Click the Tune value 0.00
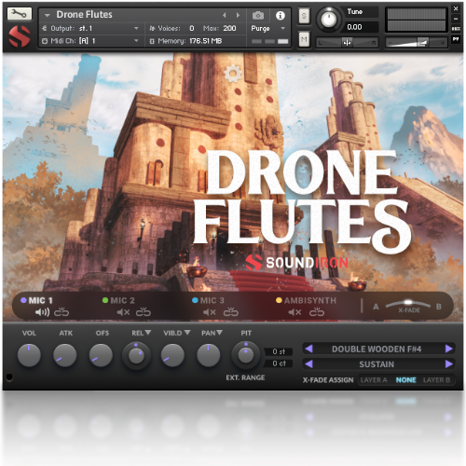 pos(354,27)
